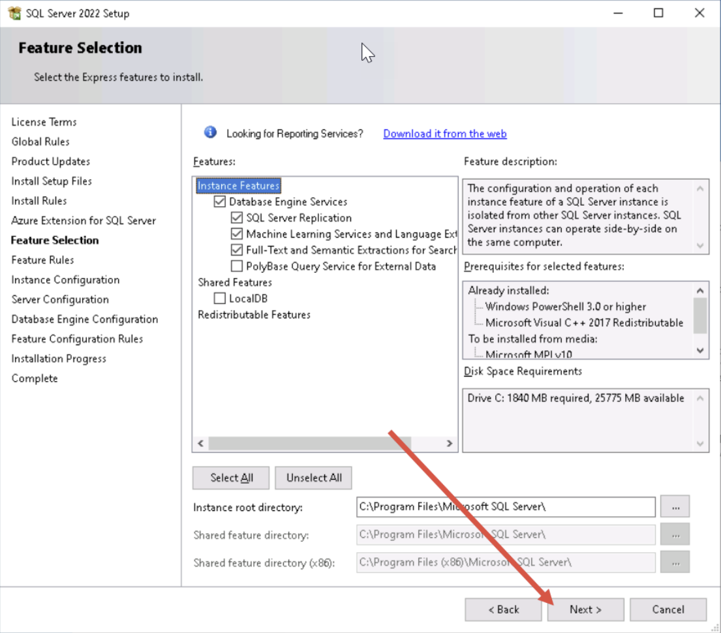This screenshot has width=721, height=633.
Task: Click the Shared feature directory (x86) path field
Action: [x=506, y=562]
